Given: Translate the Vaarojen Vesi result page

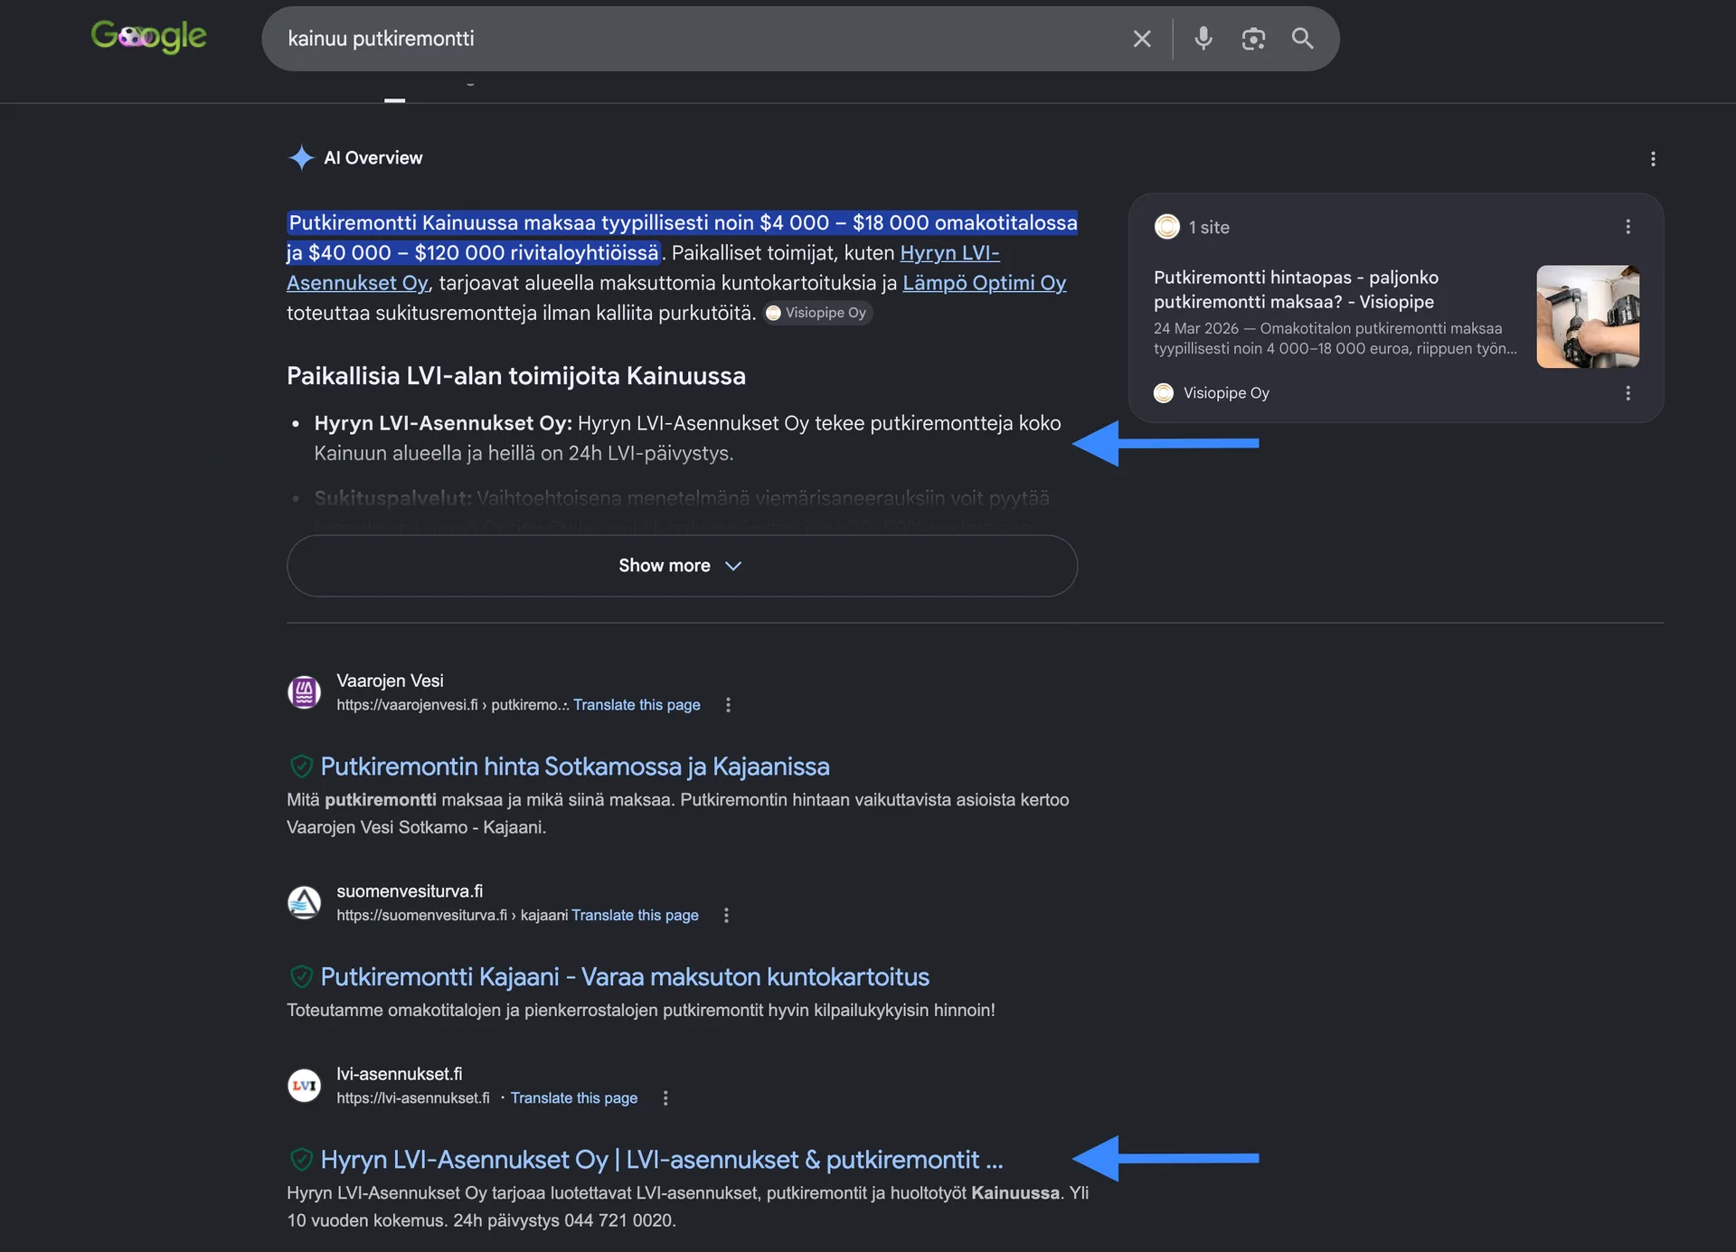Looking at the screenshot, I should (x=637, y=705).
